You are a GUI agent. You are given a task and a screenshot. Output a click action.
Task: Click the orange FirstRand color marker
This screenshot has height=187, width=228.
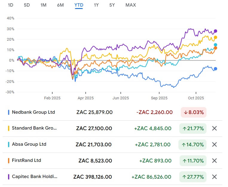point(9,161)
